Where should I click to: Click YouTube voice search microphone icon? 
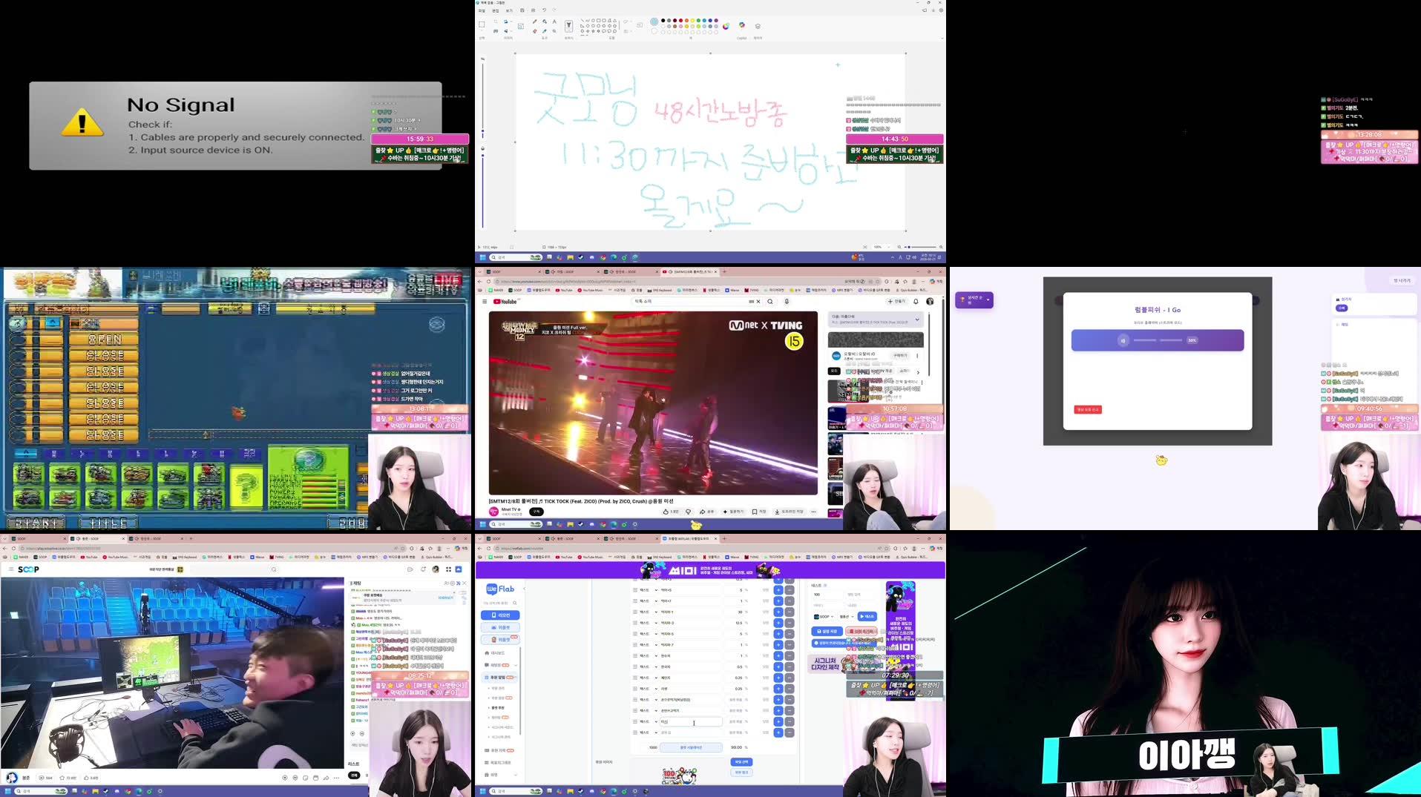[x=787, y=302]
